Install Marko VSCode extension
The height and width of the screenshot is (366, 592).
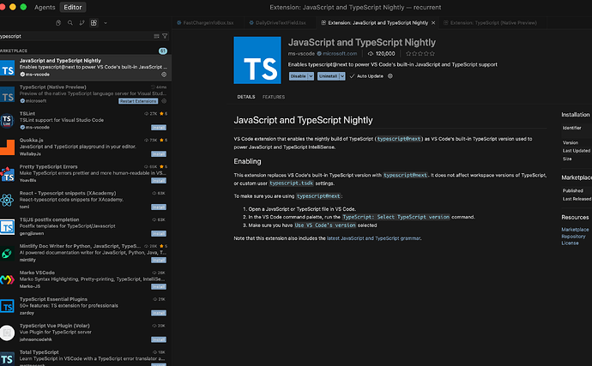click(x=159, y=287)
